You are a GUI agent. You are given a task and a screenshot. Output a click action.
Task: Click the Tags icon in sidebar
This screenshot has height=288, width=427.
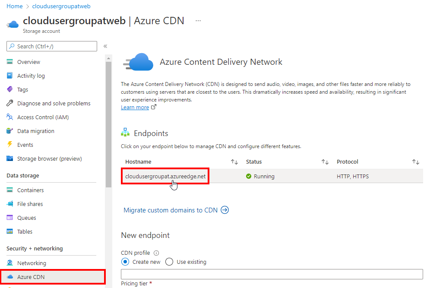[x=10, y=89]
